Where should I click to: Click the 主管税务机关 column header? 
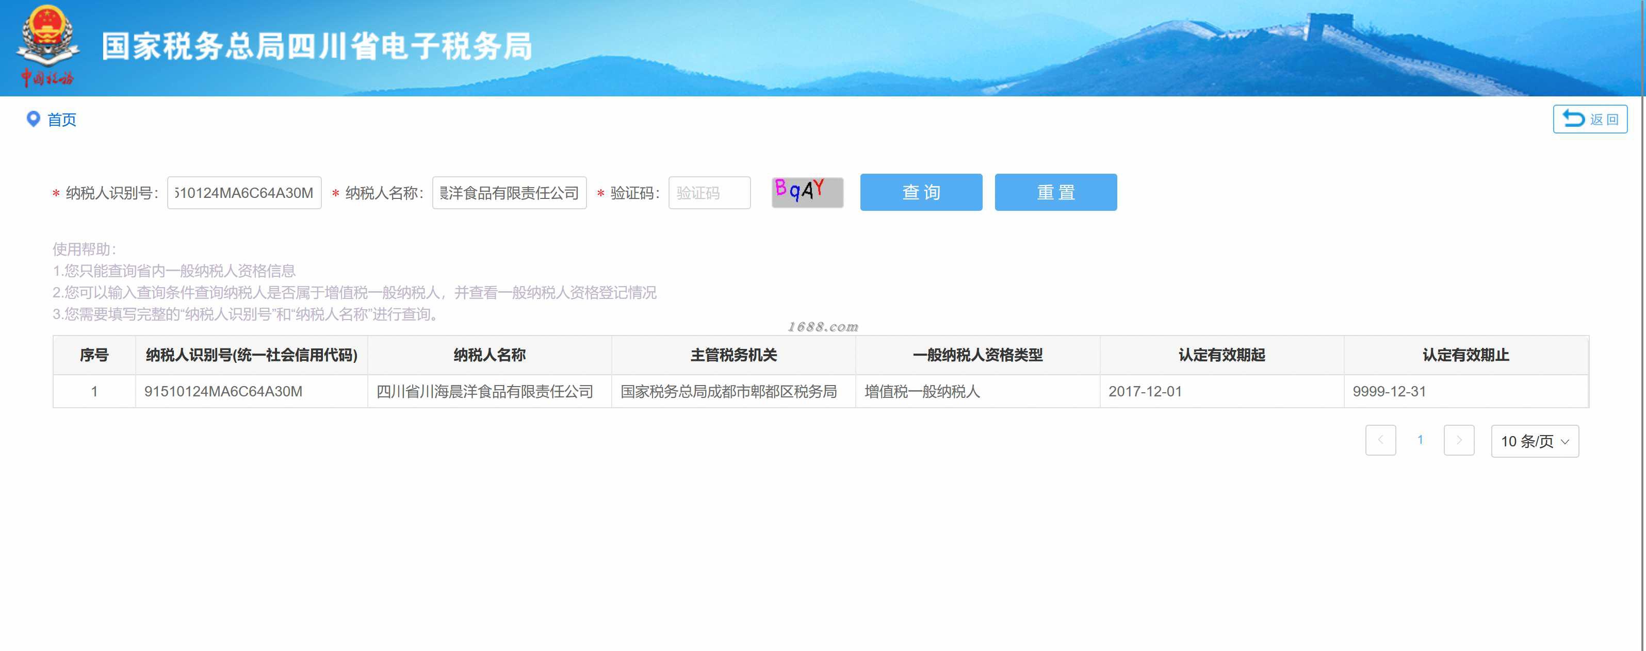click(734, 355)
